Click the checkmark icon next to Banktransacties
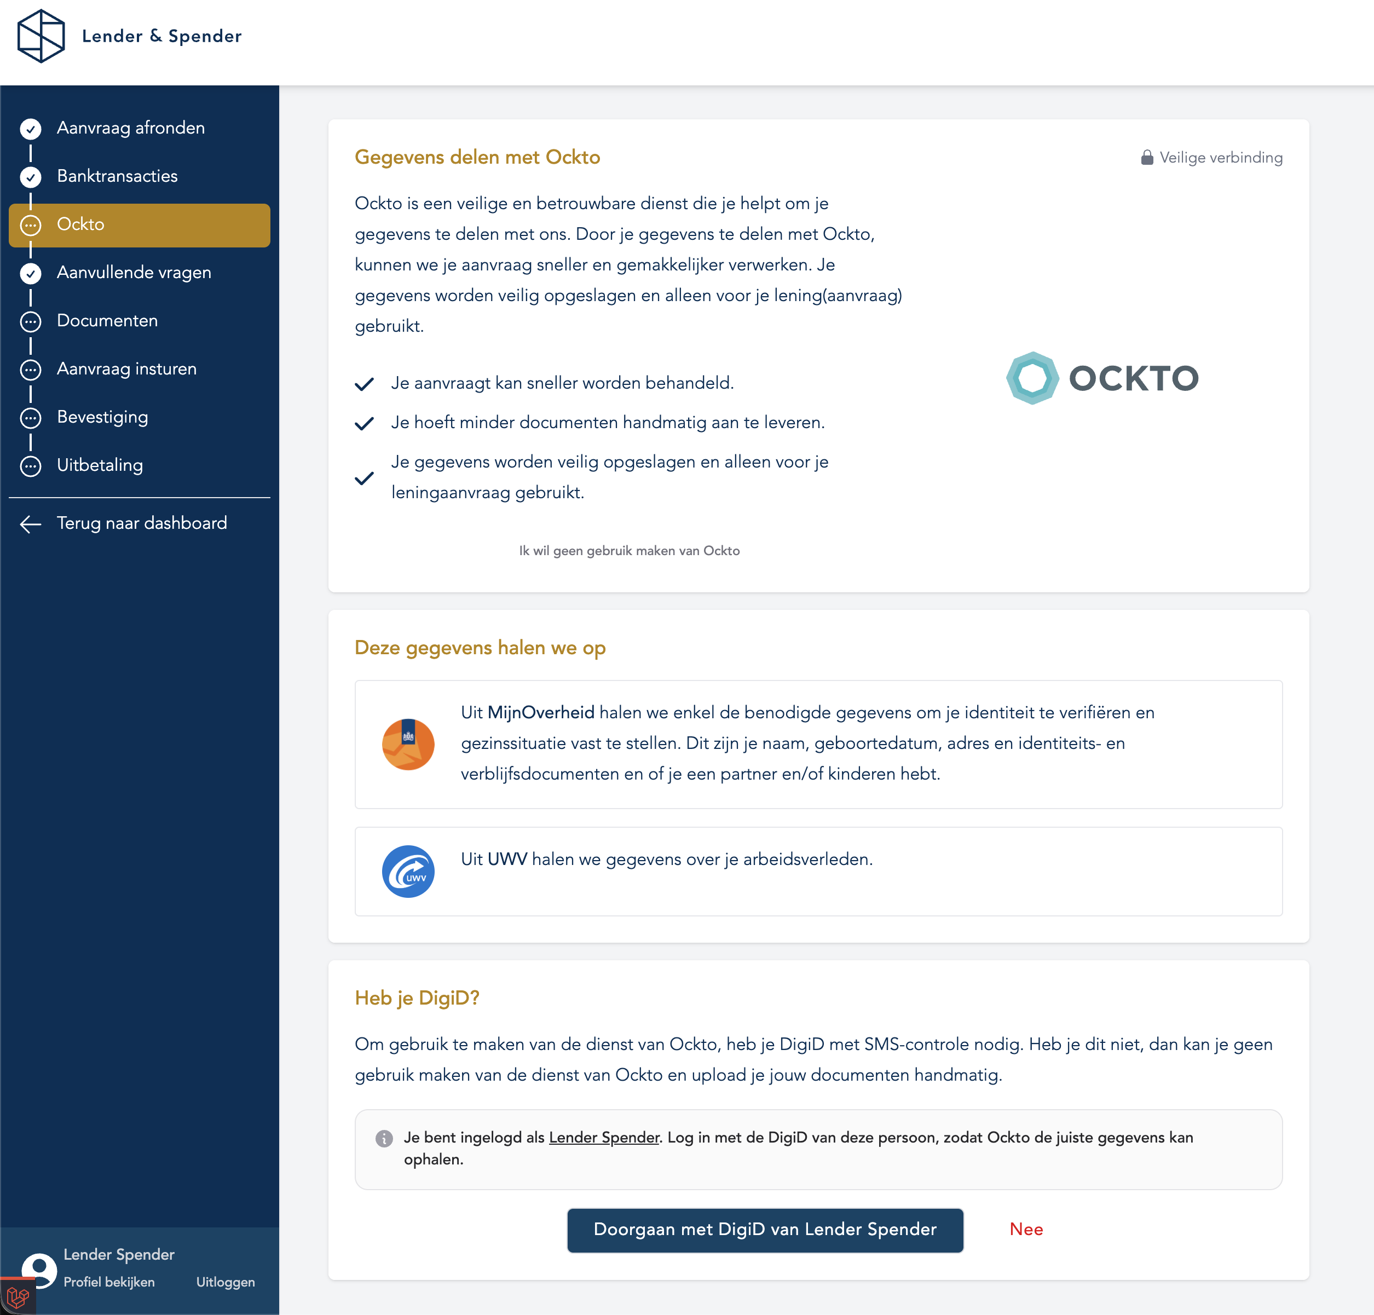Viewport: 1374px width, 1315px height. click(31, 177)
